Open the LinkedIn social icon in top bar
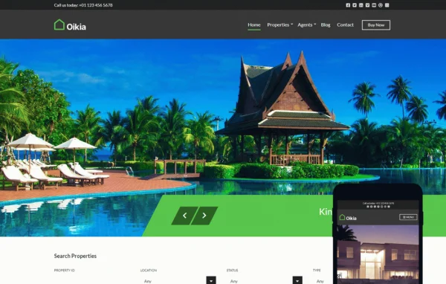 361,5
